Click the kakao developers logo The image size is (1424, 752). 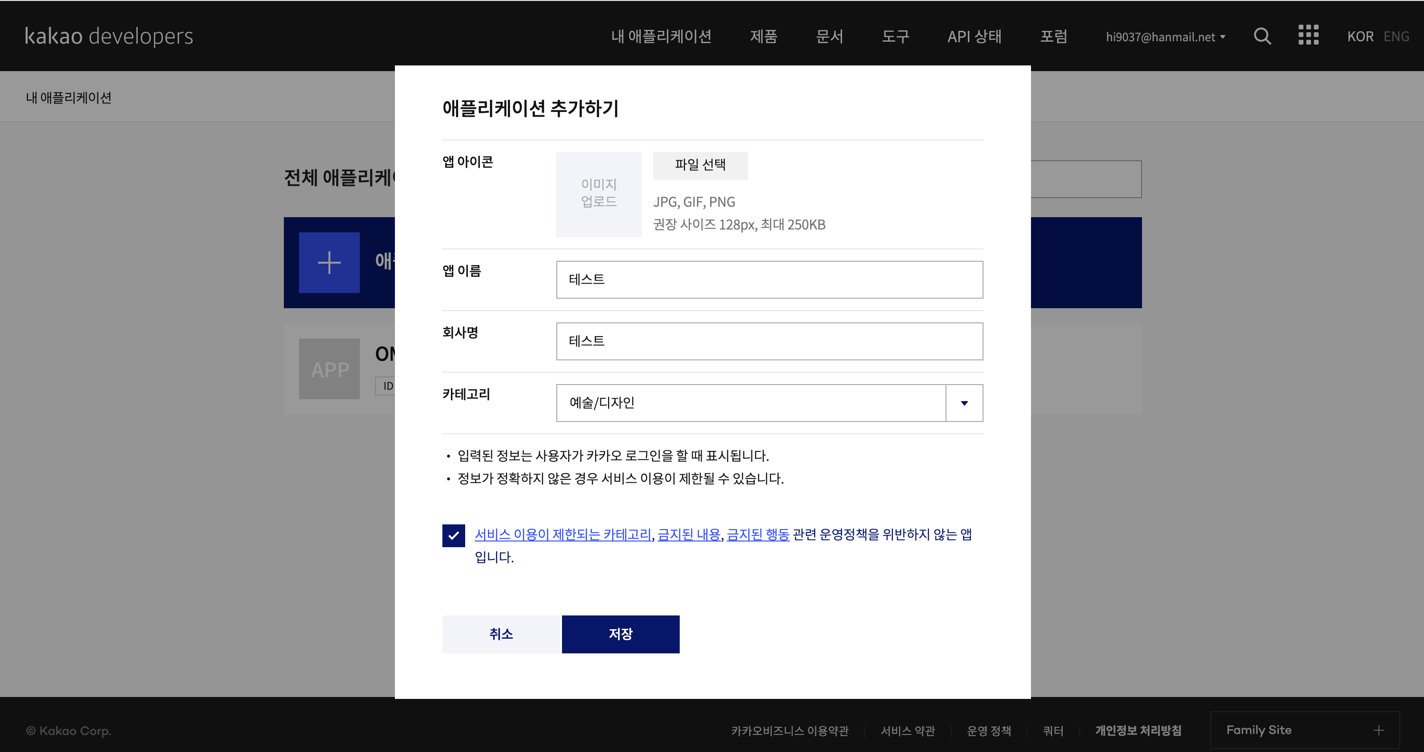(109, 37)
